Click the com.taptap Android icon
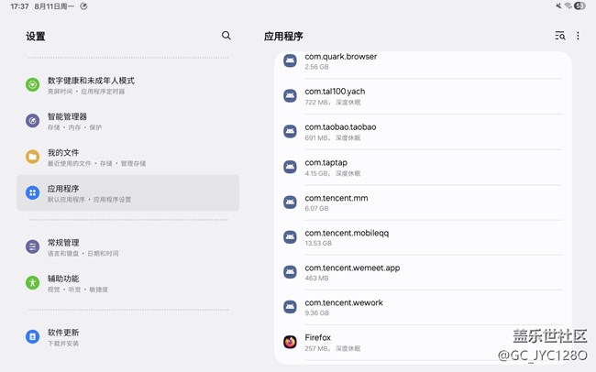This screenshot has height=372, width=596. point(290,167)
